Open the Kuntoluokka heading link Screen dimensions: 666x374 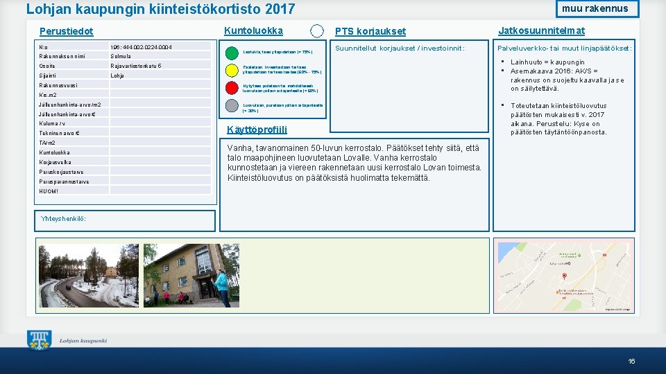[x=254, y=30]
